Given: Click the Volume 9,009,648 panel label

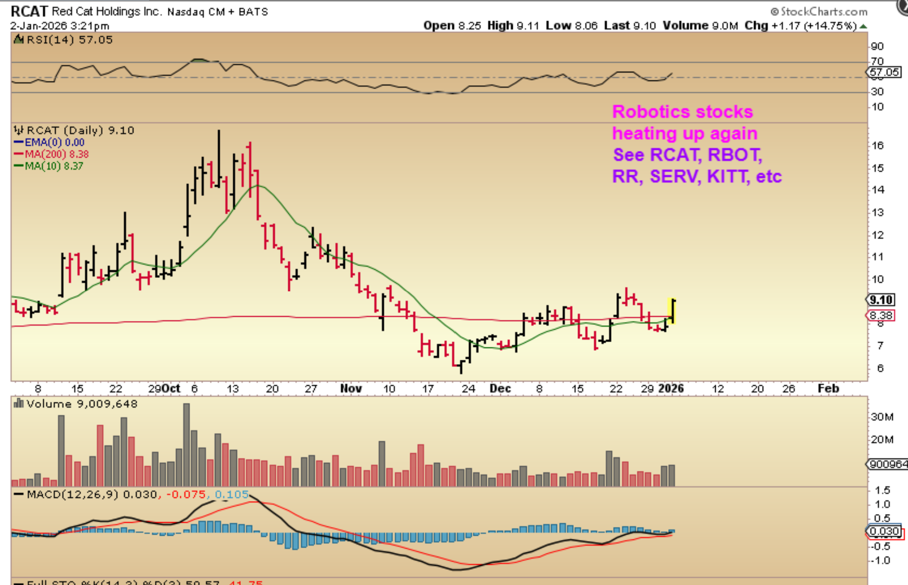Looking at the screenshot, I should pyautogui.click(x=82, y=403).
